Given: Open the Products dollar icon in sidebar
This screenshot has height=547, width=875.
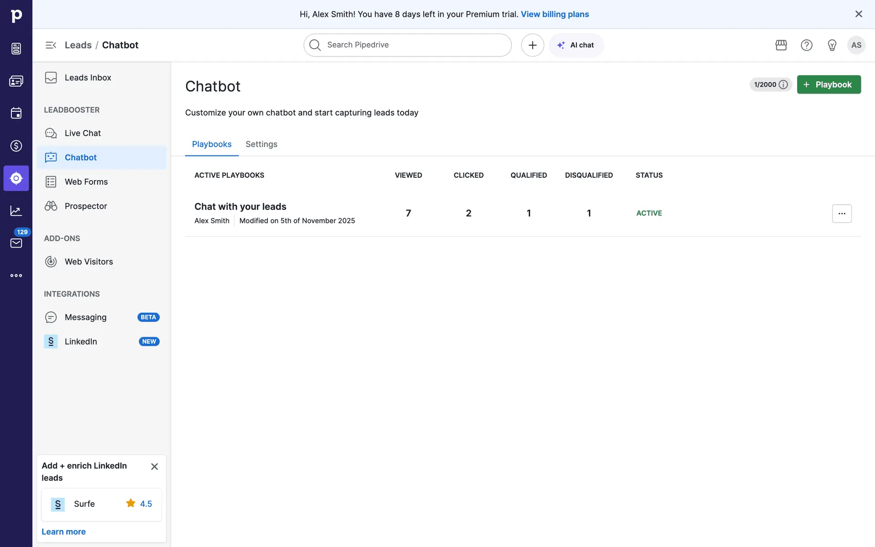Looking at the screenshot, I should (x=16, y=146).
